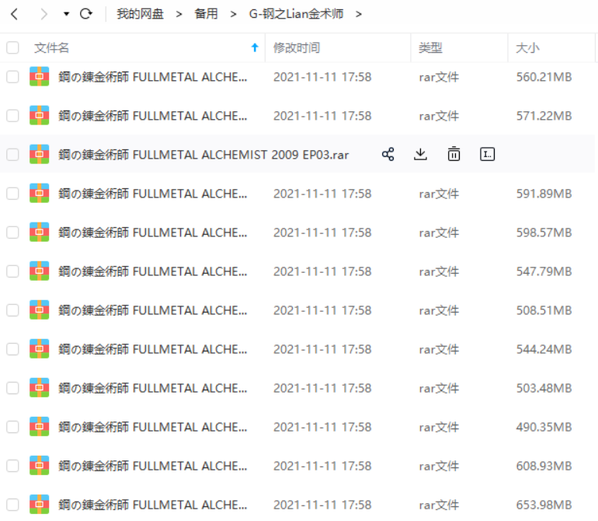Click the forward navigation arrow
This screenshot has height=521, width=598.
pyautogui.click(x=43, y=14)
